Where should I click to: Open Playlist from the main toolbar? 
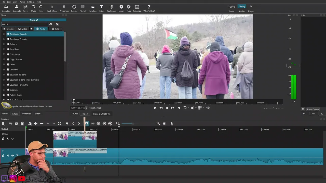click(x=83, y=8)
